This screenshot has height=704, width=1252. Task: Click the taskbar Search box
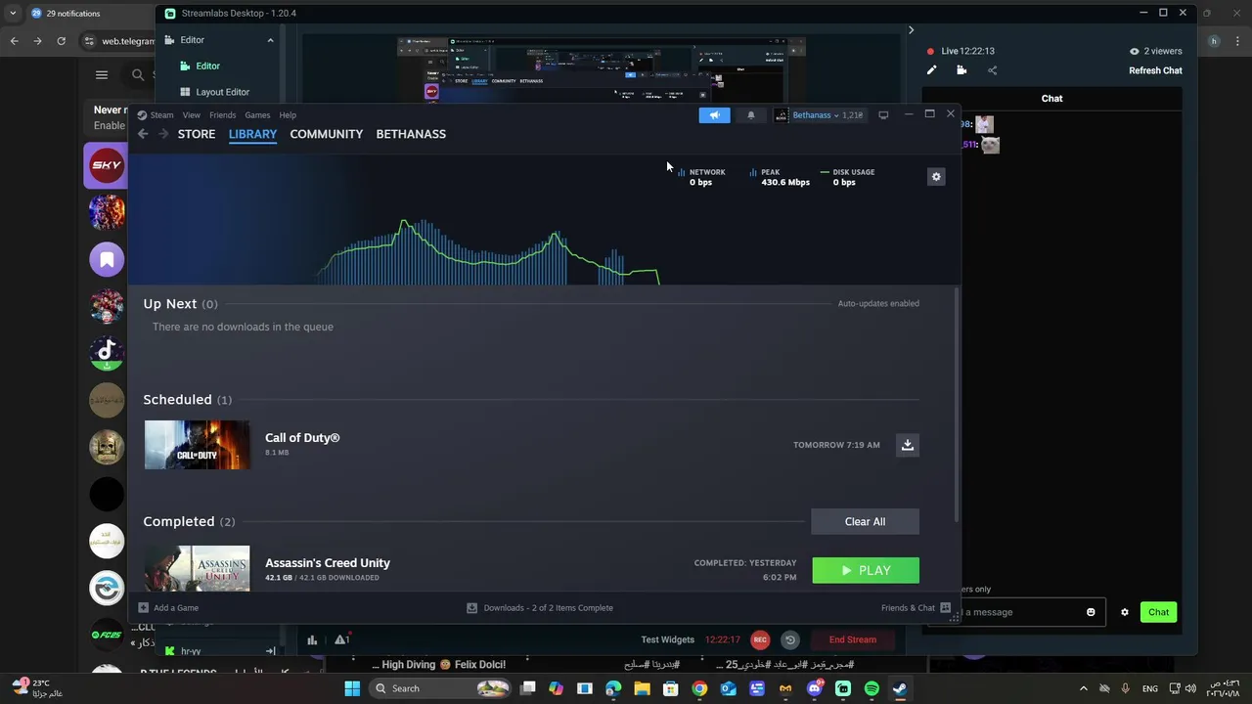pyautogui.click(x=442, y=688)
